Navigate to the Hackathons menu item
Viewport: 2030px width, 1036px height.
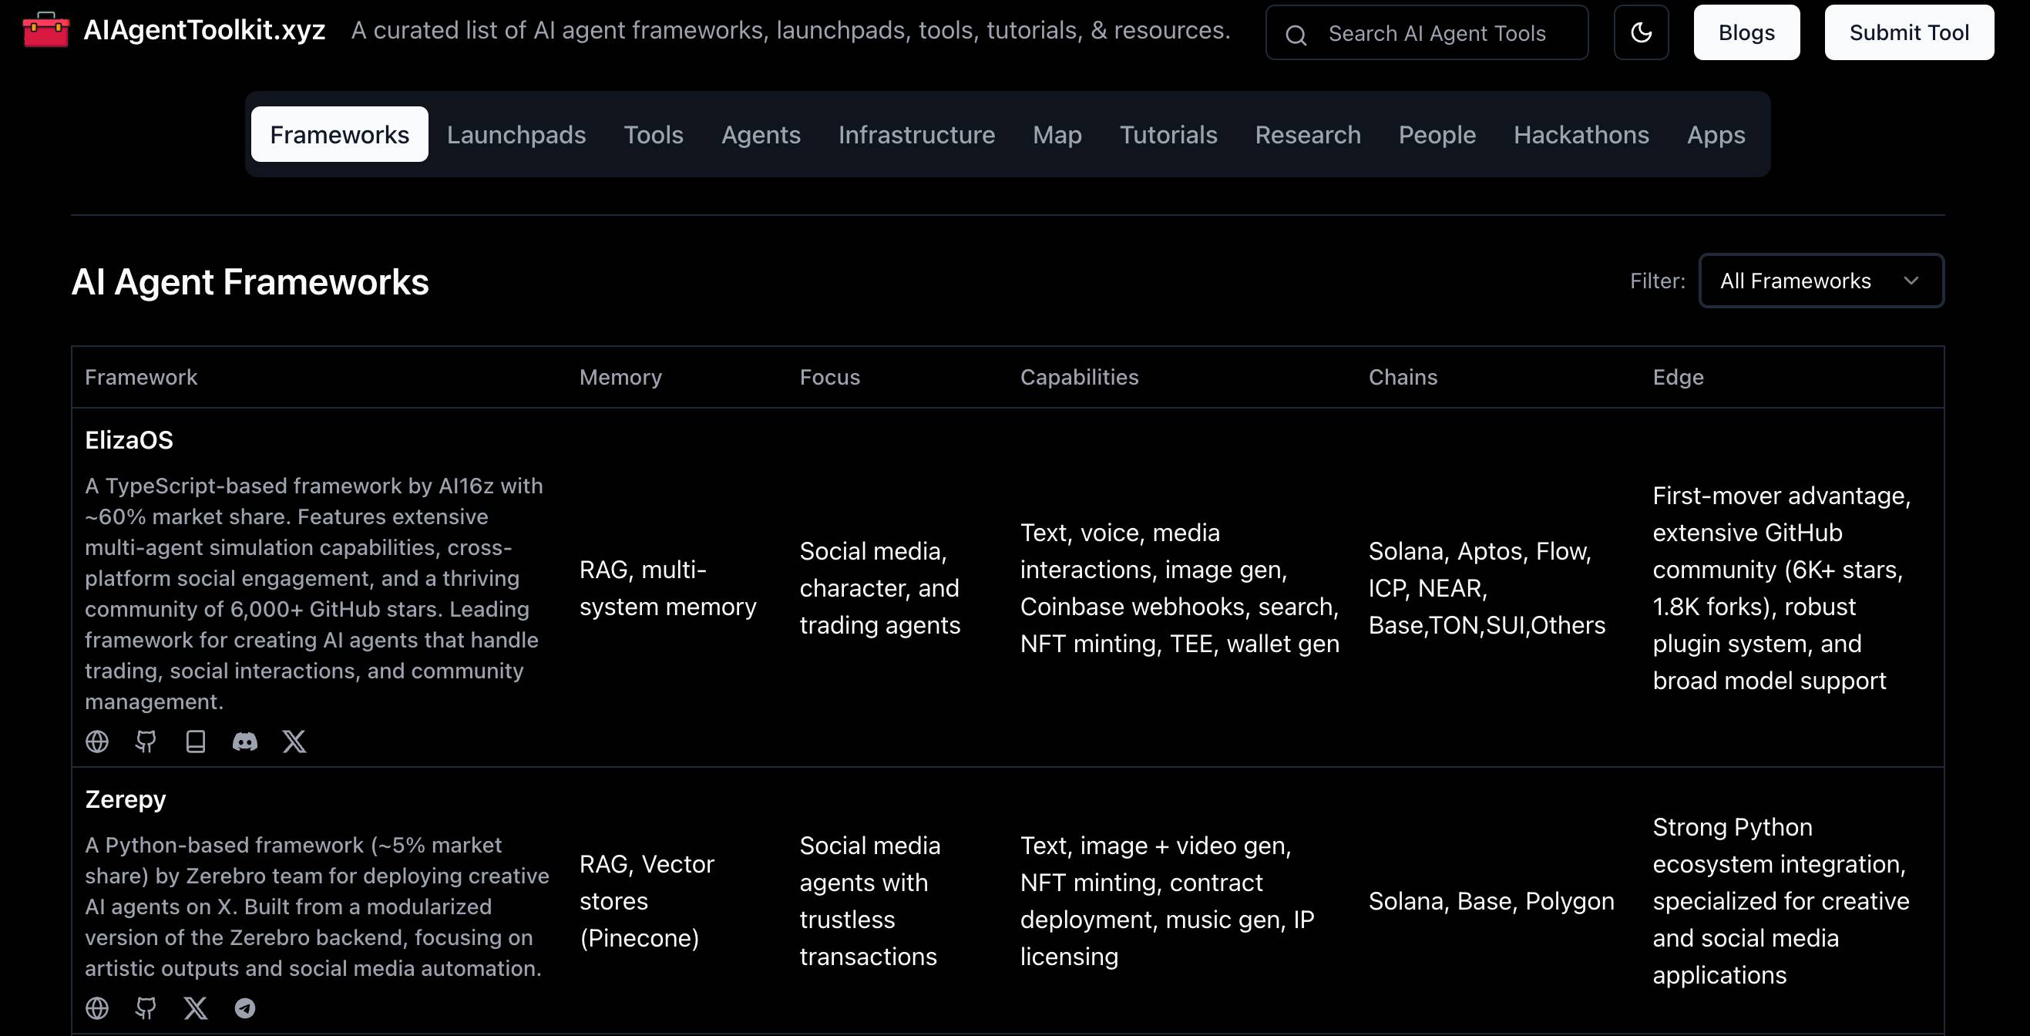pos(1581,133)
